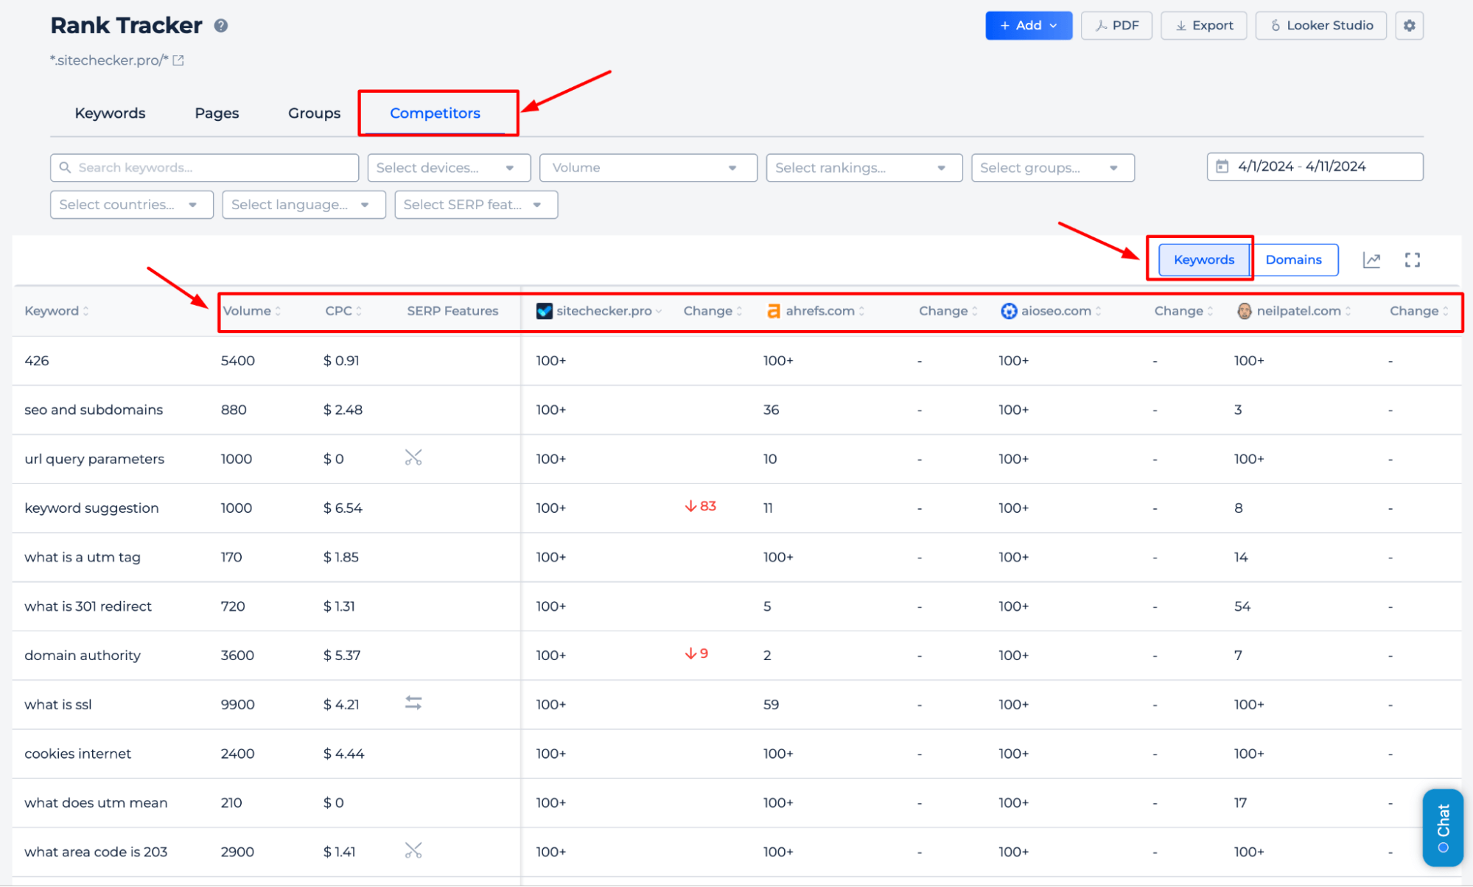The image size is (1473, 887).
Task: Switch the view to Keywords
Action: (1204, 260)
